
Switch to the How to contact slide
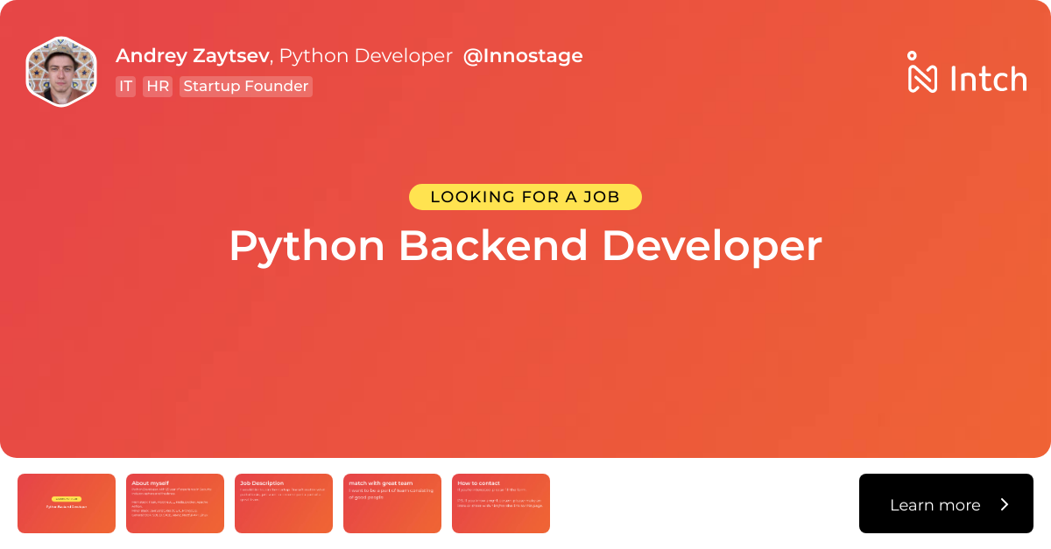[501, 503]
